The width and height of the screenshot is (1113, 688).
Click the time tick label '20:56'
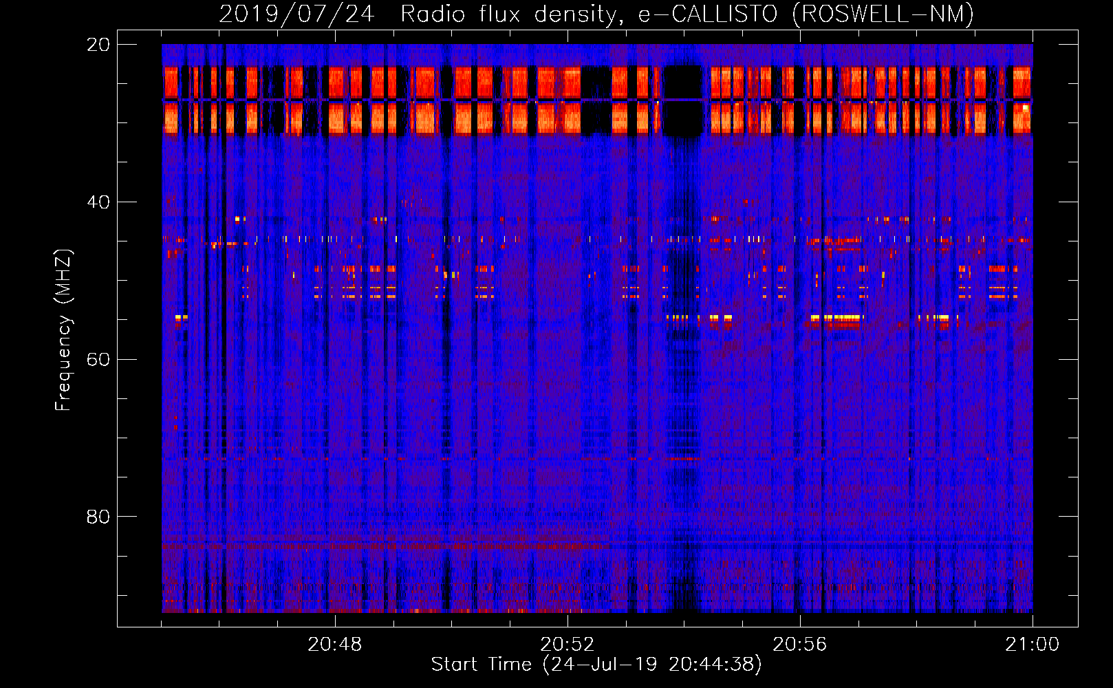pyautogui.click(x=799, y=645)
